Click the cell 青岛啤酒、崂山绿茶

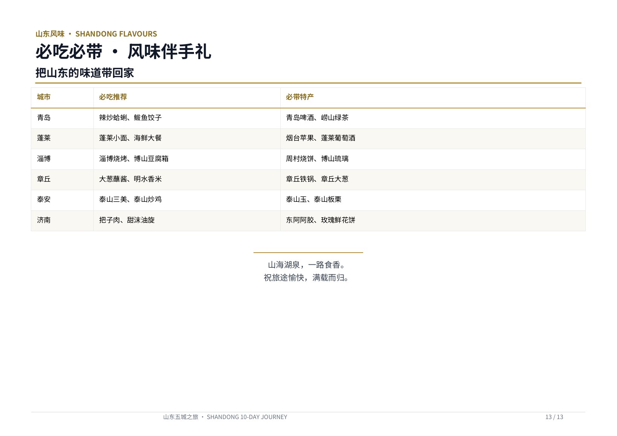point(433,118)
